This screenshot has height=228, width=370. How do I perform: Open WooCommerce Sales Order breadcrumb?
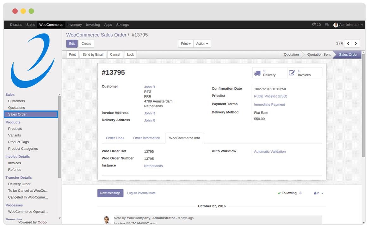[96, 35]
